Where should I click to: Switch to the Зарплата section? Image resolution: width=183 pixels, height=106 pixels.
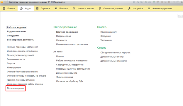(x=43, y=8)
